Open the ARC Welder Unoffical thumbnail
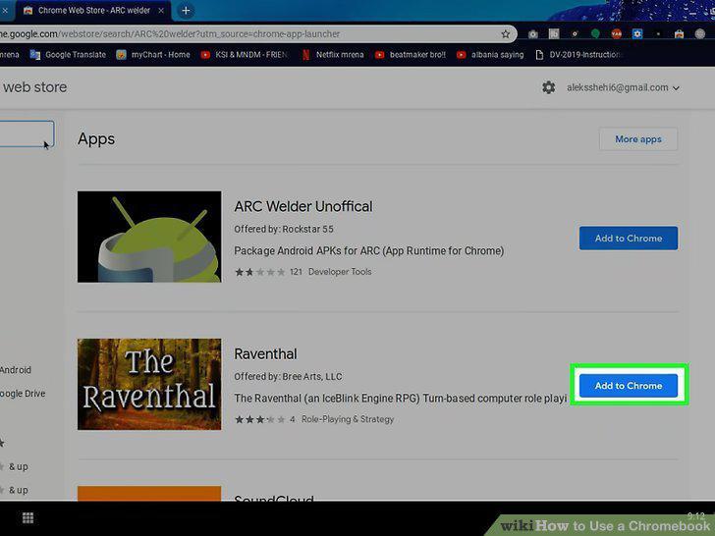 (x=149, y=237)
